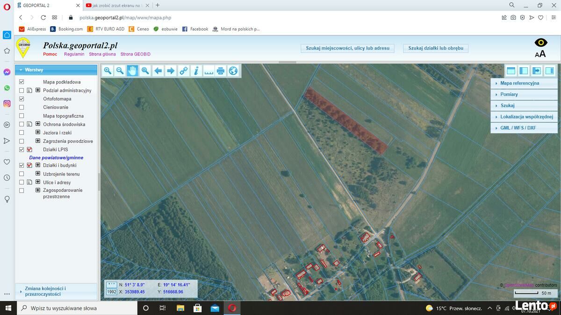The height and width of the screenshot is (315, 561).
Task: Expand Zagrożenia powodziowe plus node
Action: [38, 140]
